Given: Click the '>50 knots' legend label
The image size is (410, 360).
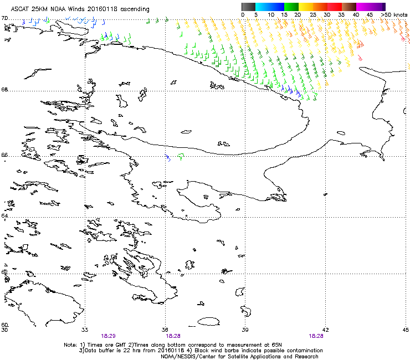Looking at the screenshot, I should point(394,15).
